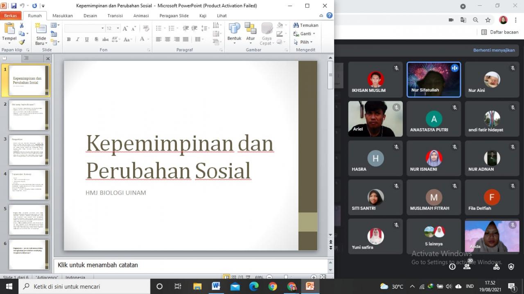Bookmark page with the star icon
524x294 pixels.
(488, 20)
